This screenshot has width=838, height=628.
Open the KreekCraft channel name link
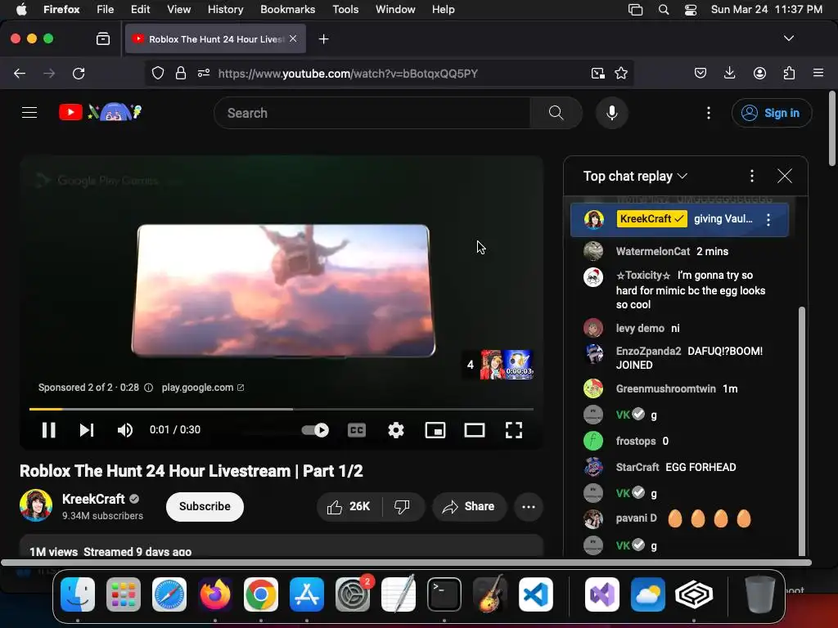pyautogui.click(x=93, y=499)
